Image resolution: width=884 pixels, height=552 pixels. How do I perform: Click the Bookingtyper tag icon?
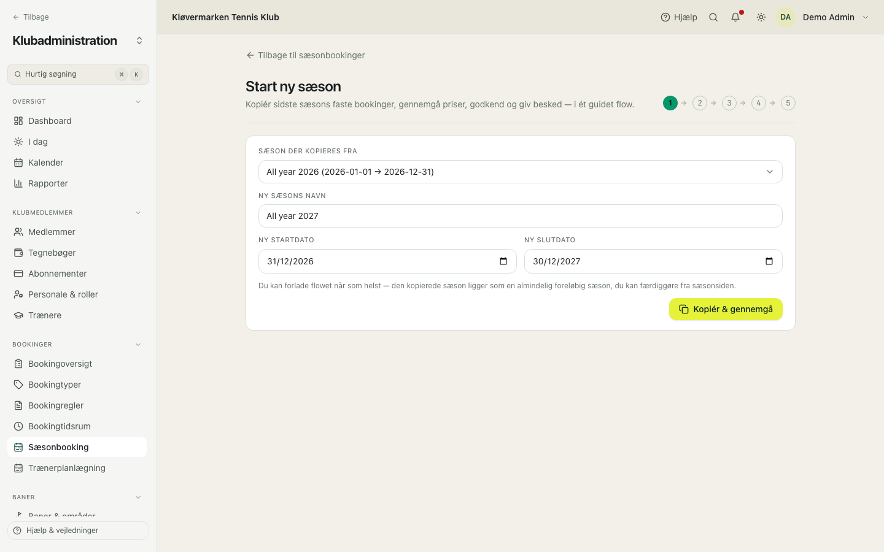(18, 385)
